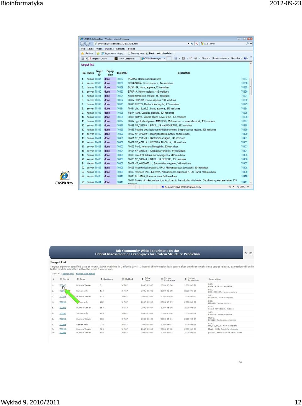Click the Read mail icon in command bar
Image resolution: width=302 pixels, height=406 pixels.
point(191,58)
